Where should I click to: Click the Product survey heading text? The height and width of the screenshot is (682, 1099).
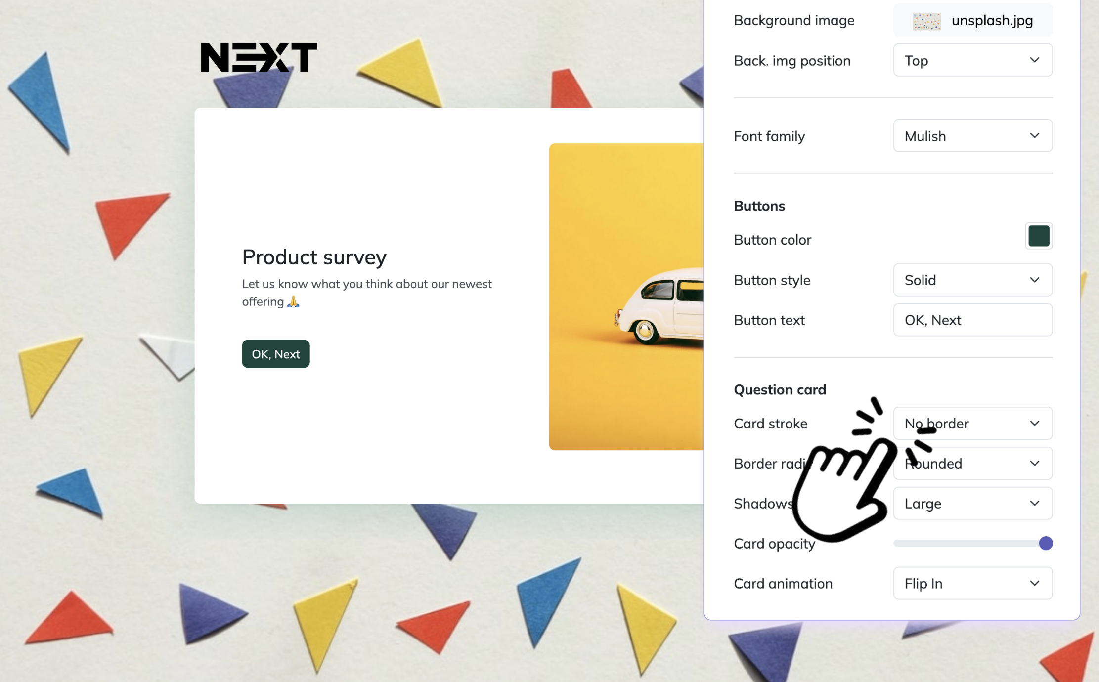click(x=314, y=257)
